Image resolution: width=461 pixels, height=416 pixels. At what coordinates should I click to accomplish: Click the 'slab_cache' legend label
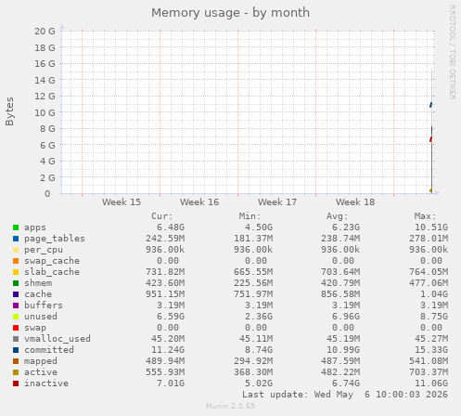[52, 272]
